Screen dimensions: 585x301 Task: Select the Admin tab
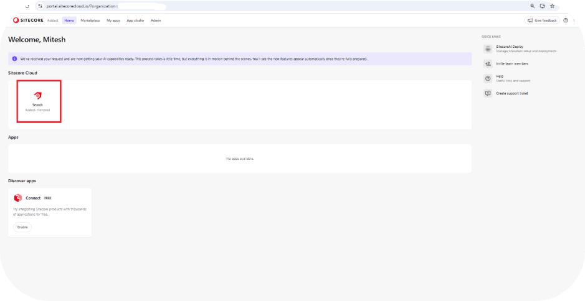tap(156, 21)
